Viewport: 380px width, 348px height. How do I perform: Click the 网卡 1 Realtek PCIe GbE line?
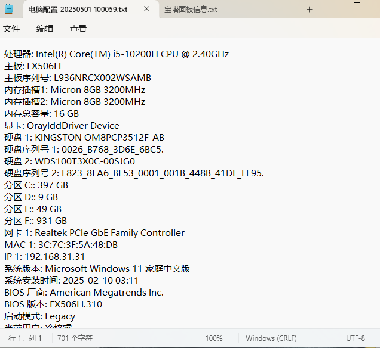(x=94, y=233)
